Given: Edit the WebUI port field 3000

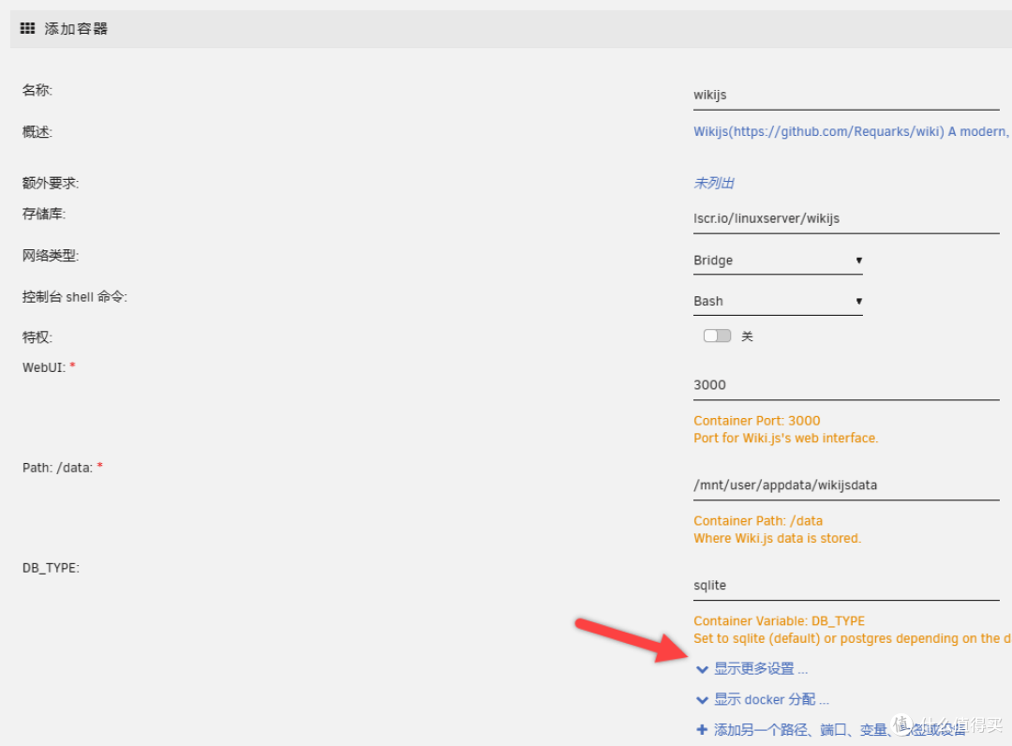Looking at the screenshot, I should click(846, 385).
